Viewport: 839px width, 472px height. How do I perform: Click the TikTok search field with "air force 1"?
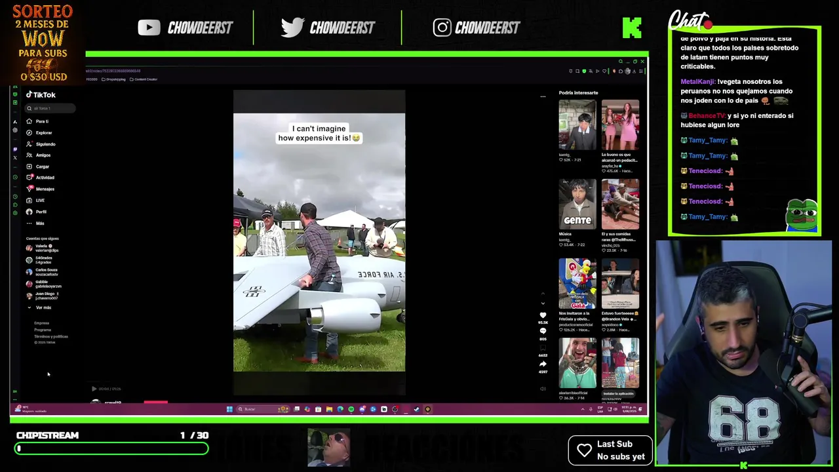coord(49,108)
